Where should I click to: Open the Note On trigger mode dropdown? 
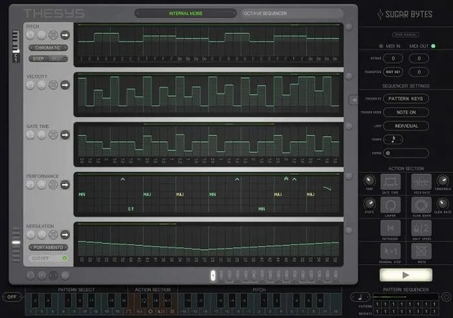click(x=406, y=112)
